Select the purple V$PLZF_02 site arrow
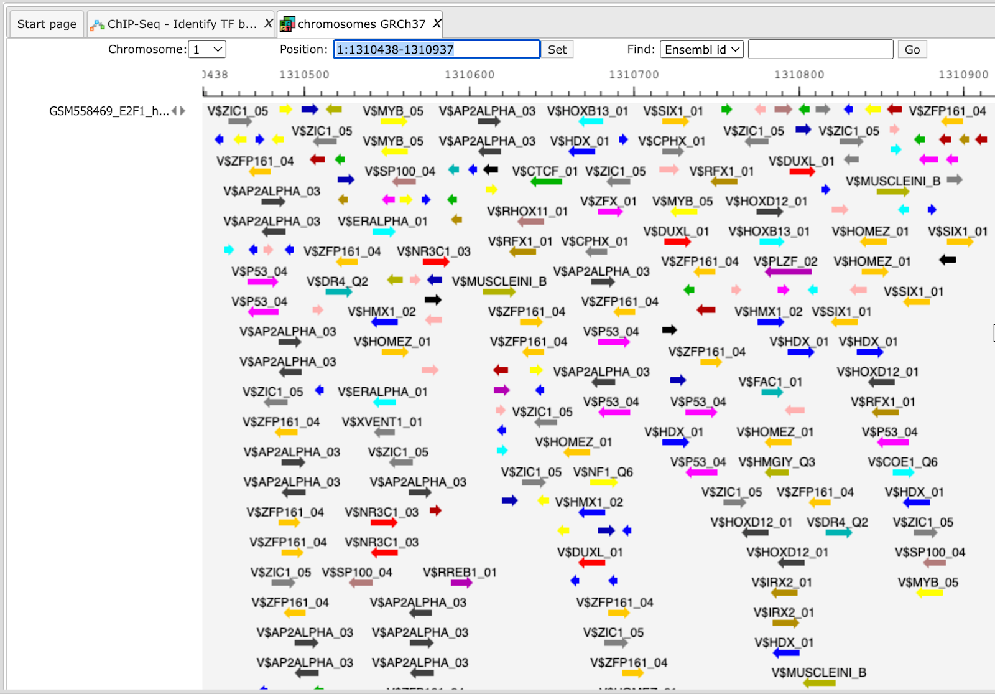 [x=789, y=272]
